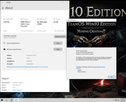
Task: Open the Start menu Windows logo
Action: [x=2, y=100]
